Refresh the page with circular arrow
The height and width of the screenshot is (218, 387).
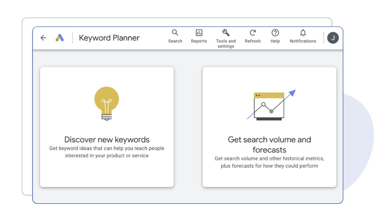pos(252,32)
